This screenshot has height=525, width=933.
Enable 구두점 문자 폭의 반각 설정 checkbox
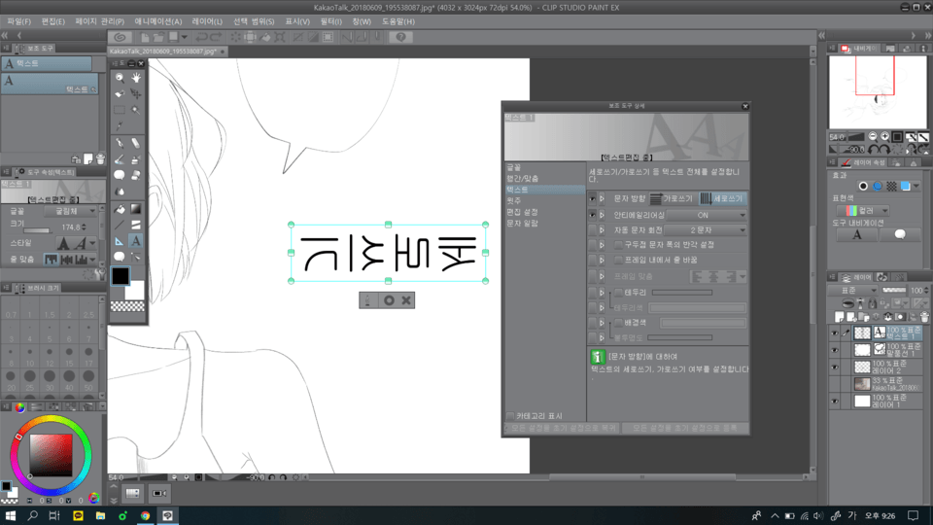[619, 245]
